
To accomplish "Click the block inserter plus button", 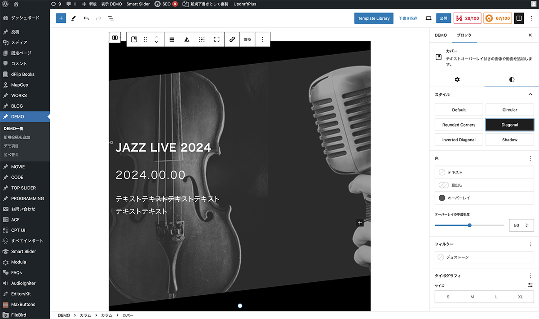I will [x=61, y=18].
